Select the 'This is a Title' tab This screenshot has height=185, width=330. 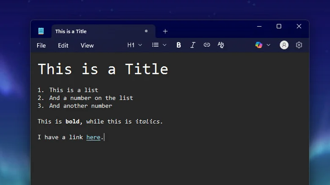pyautogui.click(x=85, y=31)
